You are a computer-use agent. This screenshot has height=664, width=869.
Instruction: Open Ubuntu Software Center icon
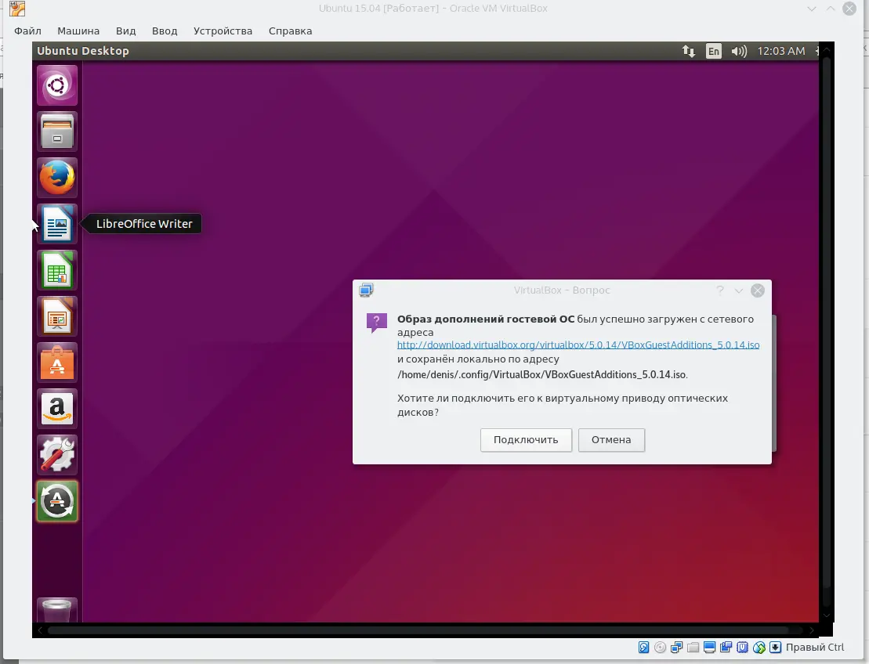pos(57,363)
